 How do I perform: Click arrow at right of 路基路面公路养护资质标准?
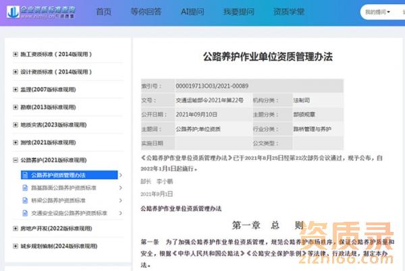(x=121, y=188)
